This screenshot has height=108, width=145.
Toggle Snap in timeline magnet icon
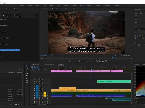click(x=35, y=69)
